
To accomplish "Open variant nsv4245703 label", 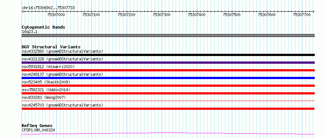I will (62, 105).
